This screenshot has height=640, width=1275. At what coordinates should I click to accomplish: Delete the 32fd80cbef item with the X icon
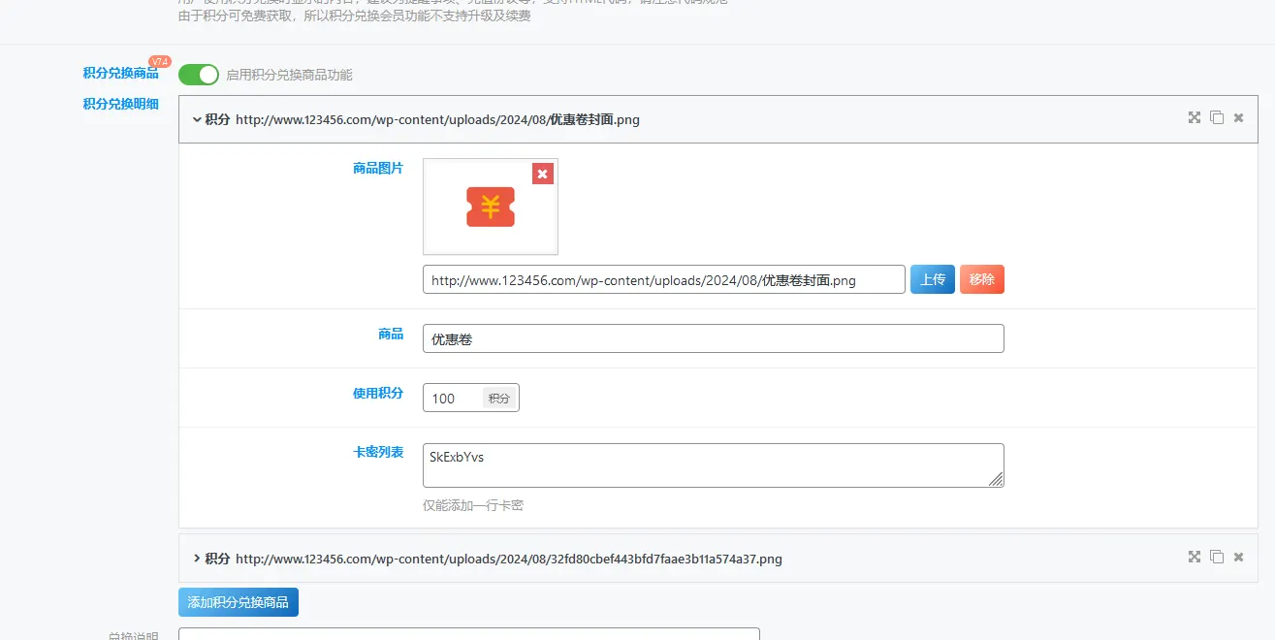pos(1238,558)
